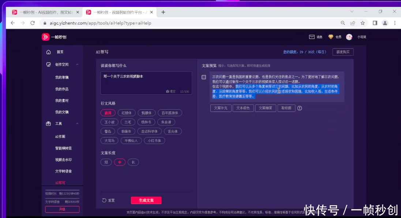Click the info icon beside 取标题

300,108
